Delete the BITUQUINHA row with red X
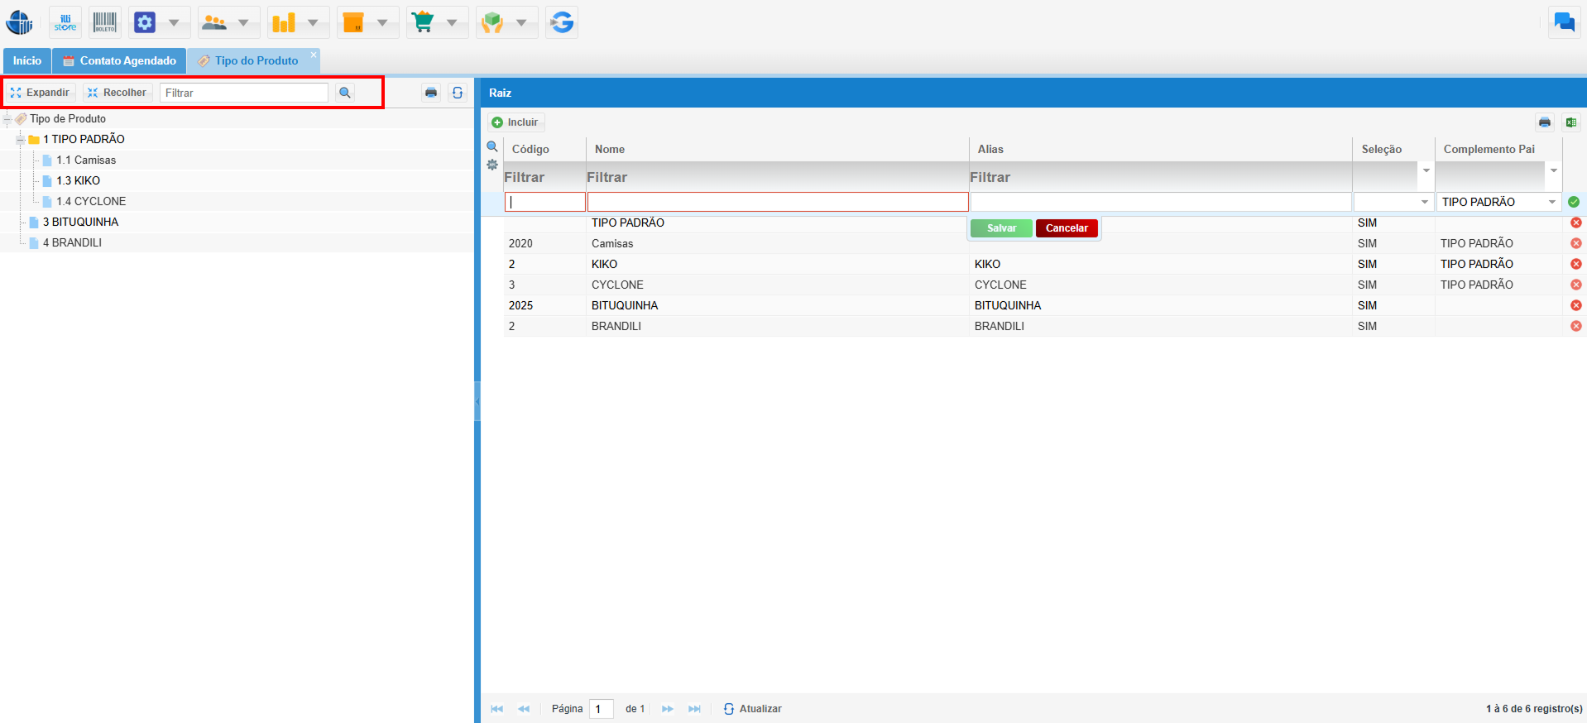The image size is (1587, 723). point(1575,305)
